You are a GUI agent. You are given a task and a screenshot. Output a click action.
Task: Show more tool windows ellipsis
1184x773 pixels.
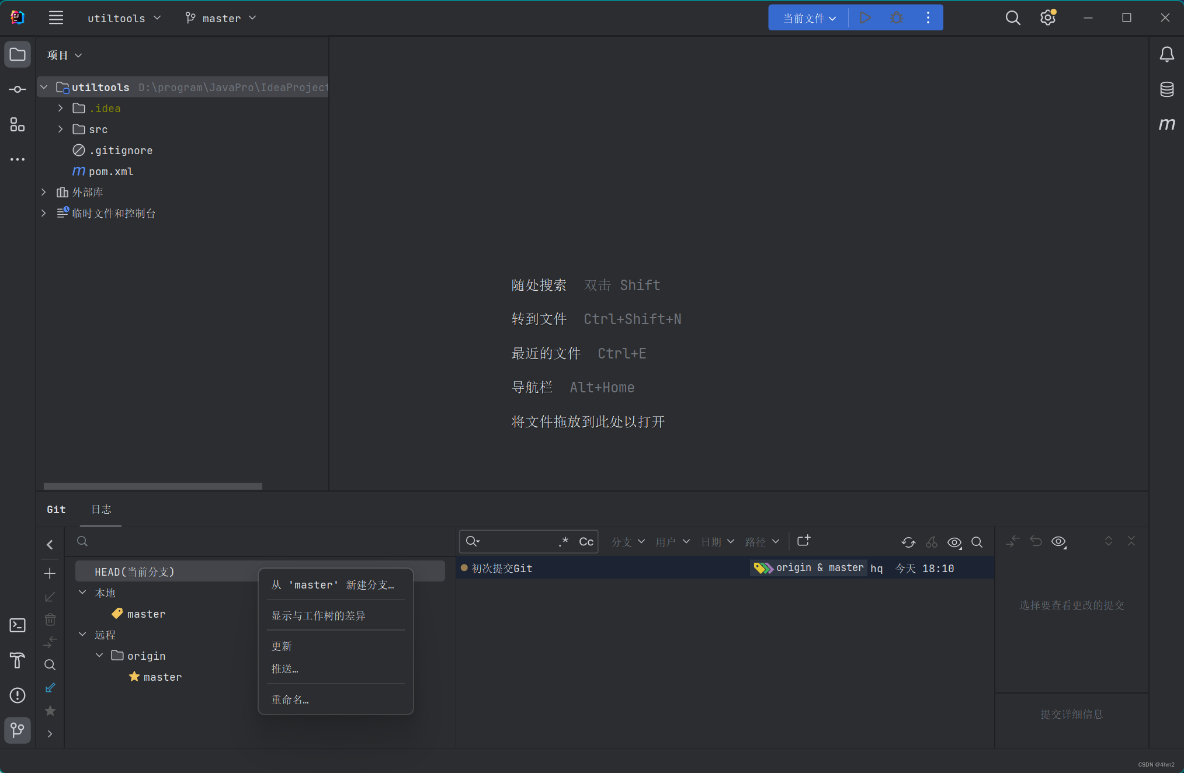(x=18, y=159)
